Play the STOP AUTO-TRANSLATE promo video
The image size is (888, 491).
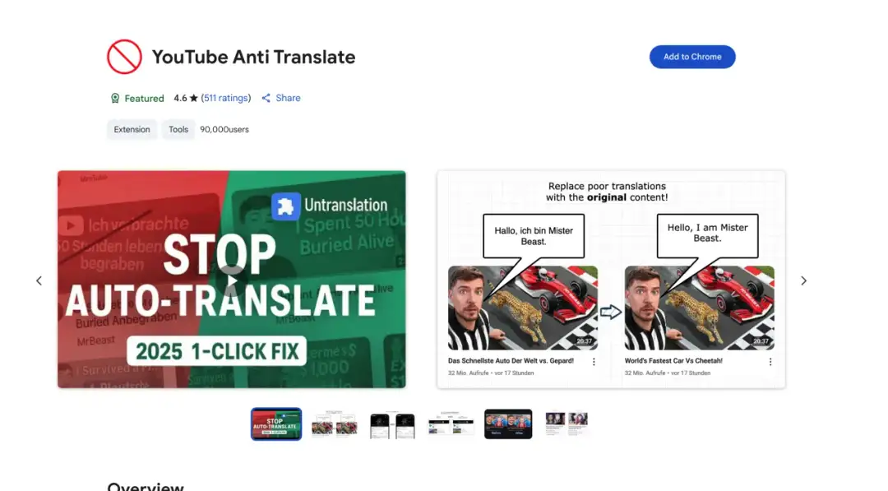[x=231, y=280]
